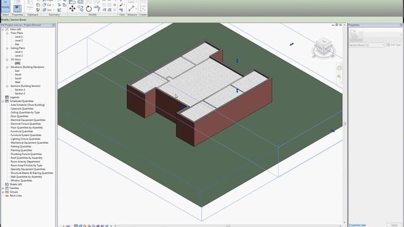Click the Measure tool in the Measure panel

click(x=131, y=8)
